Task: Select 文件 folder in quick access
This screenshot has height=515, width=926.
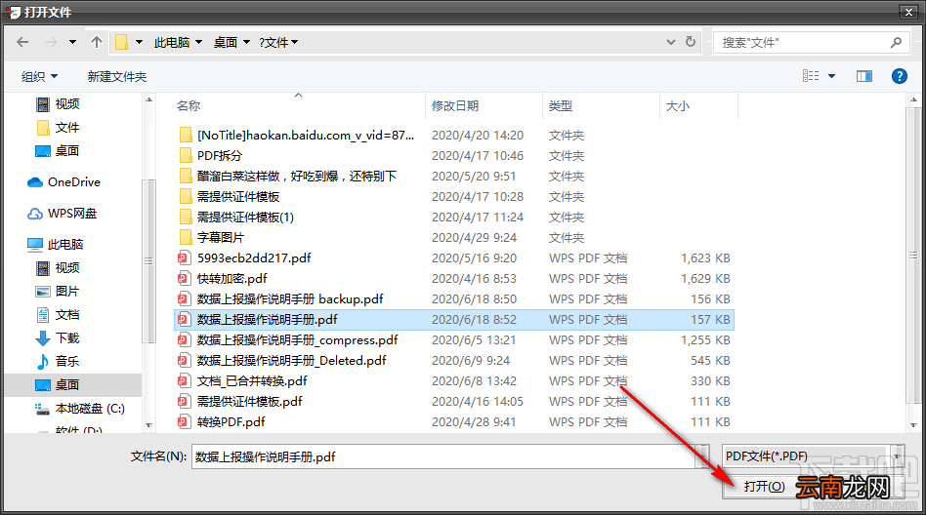Action: tap(58, 128)
